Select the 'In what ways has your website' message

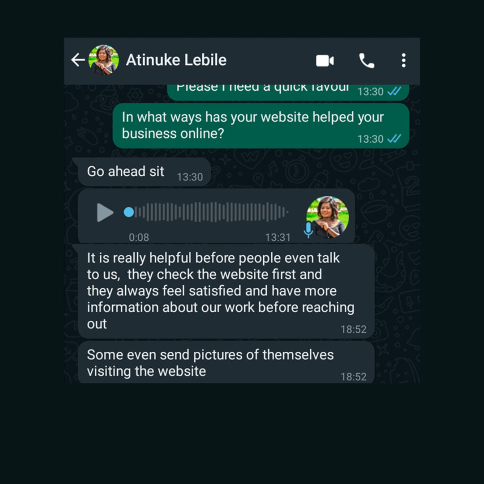[x=261, y=126]
